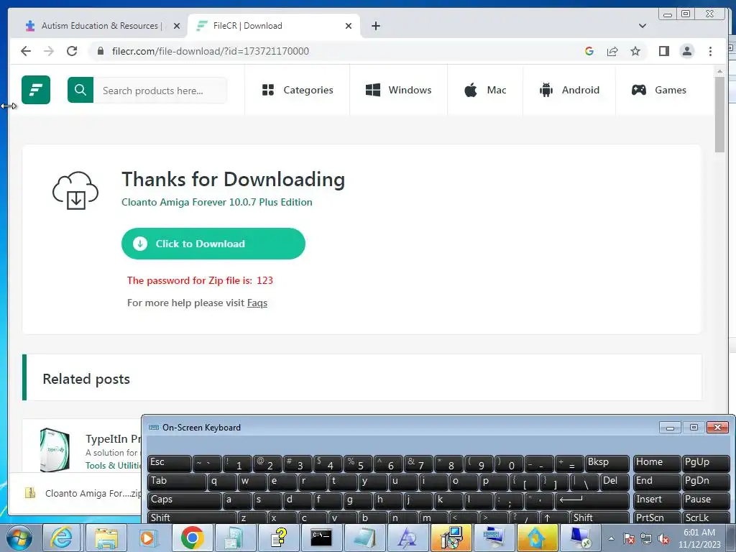Select the FileCR | Download tab
The height and width of the screenshot is (552, 736).
274,26
